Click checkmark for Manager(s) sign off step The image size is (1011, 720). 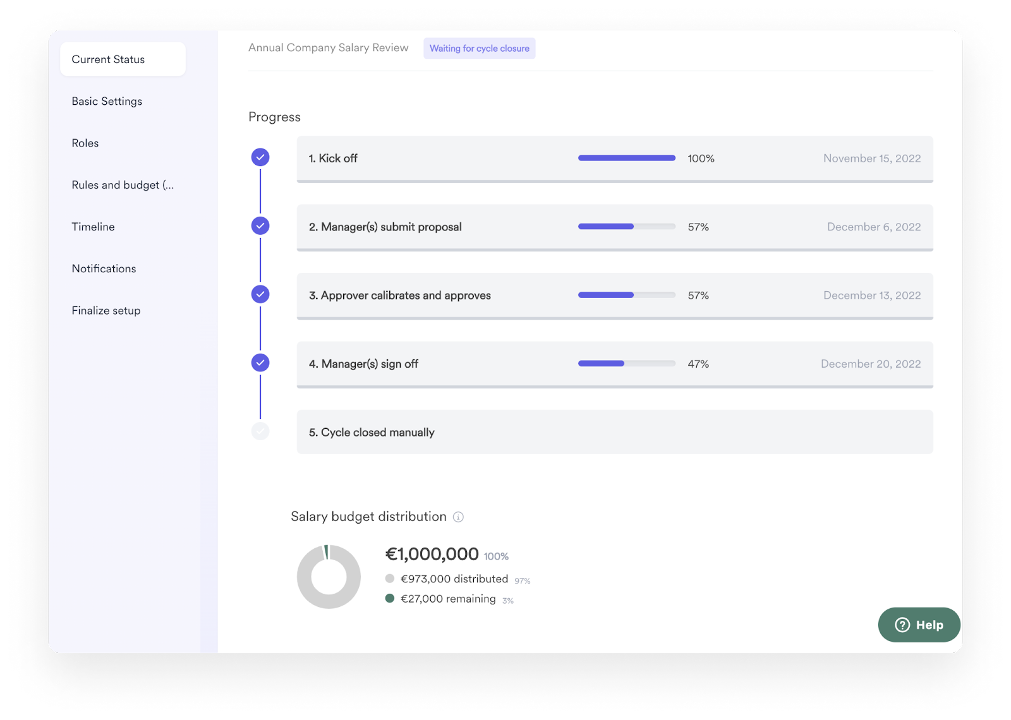pos(260,363)
